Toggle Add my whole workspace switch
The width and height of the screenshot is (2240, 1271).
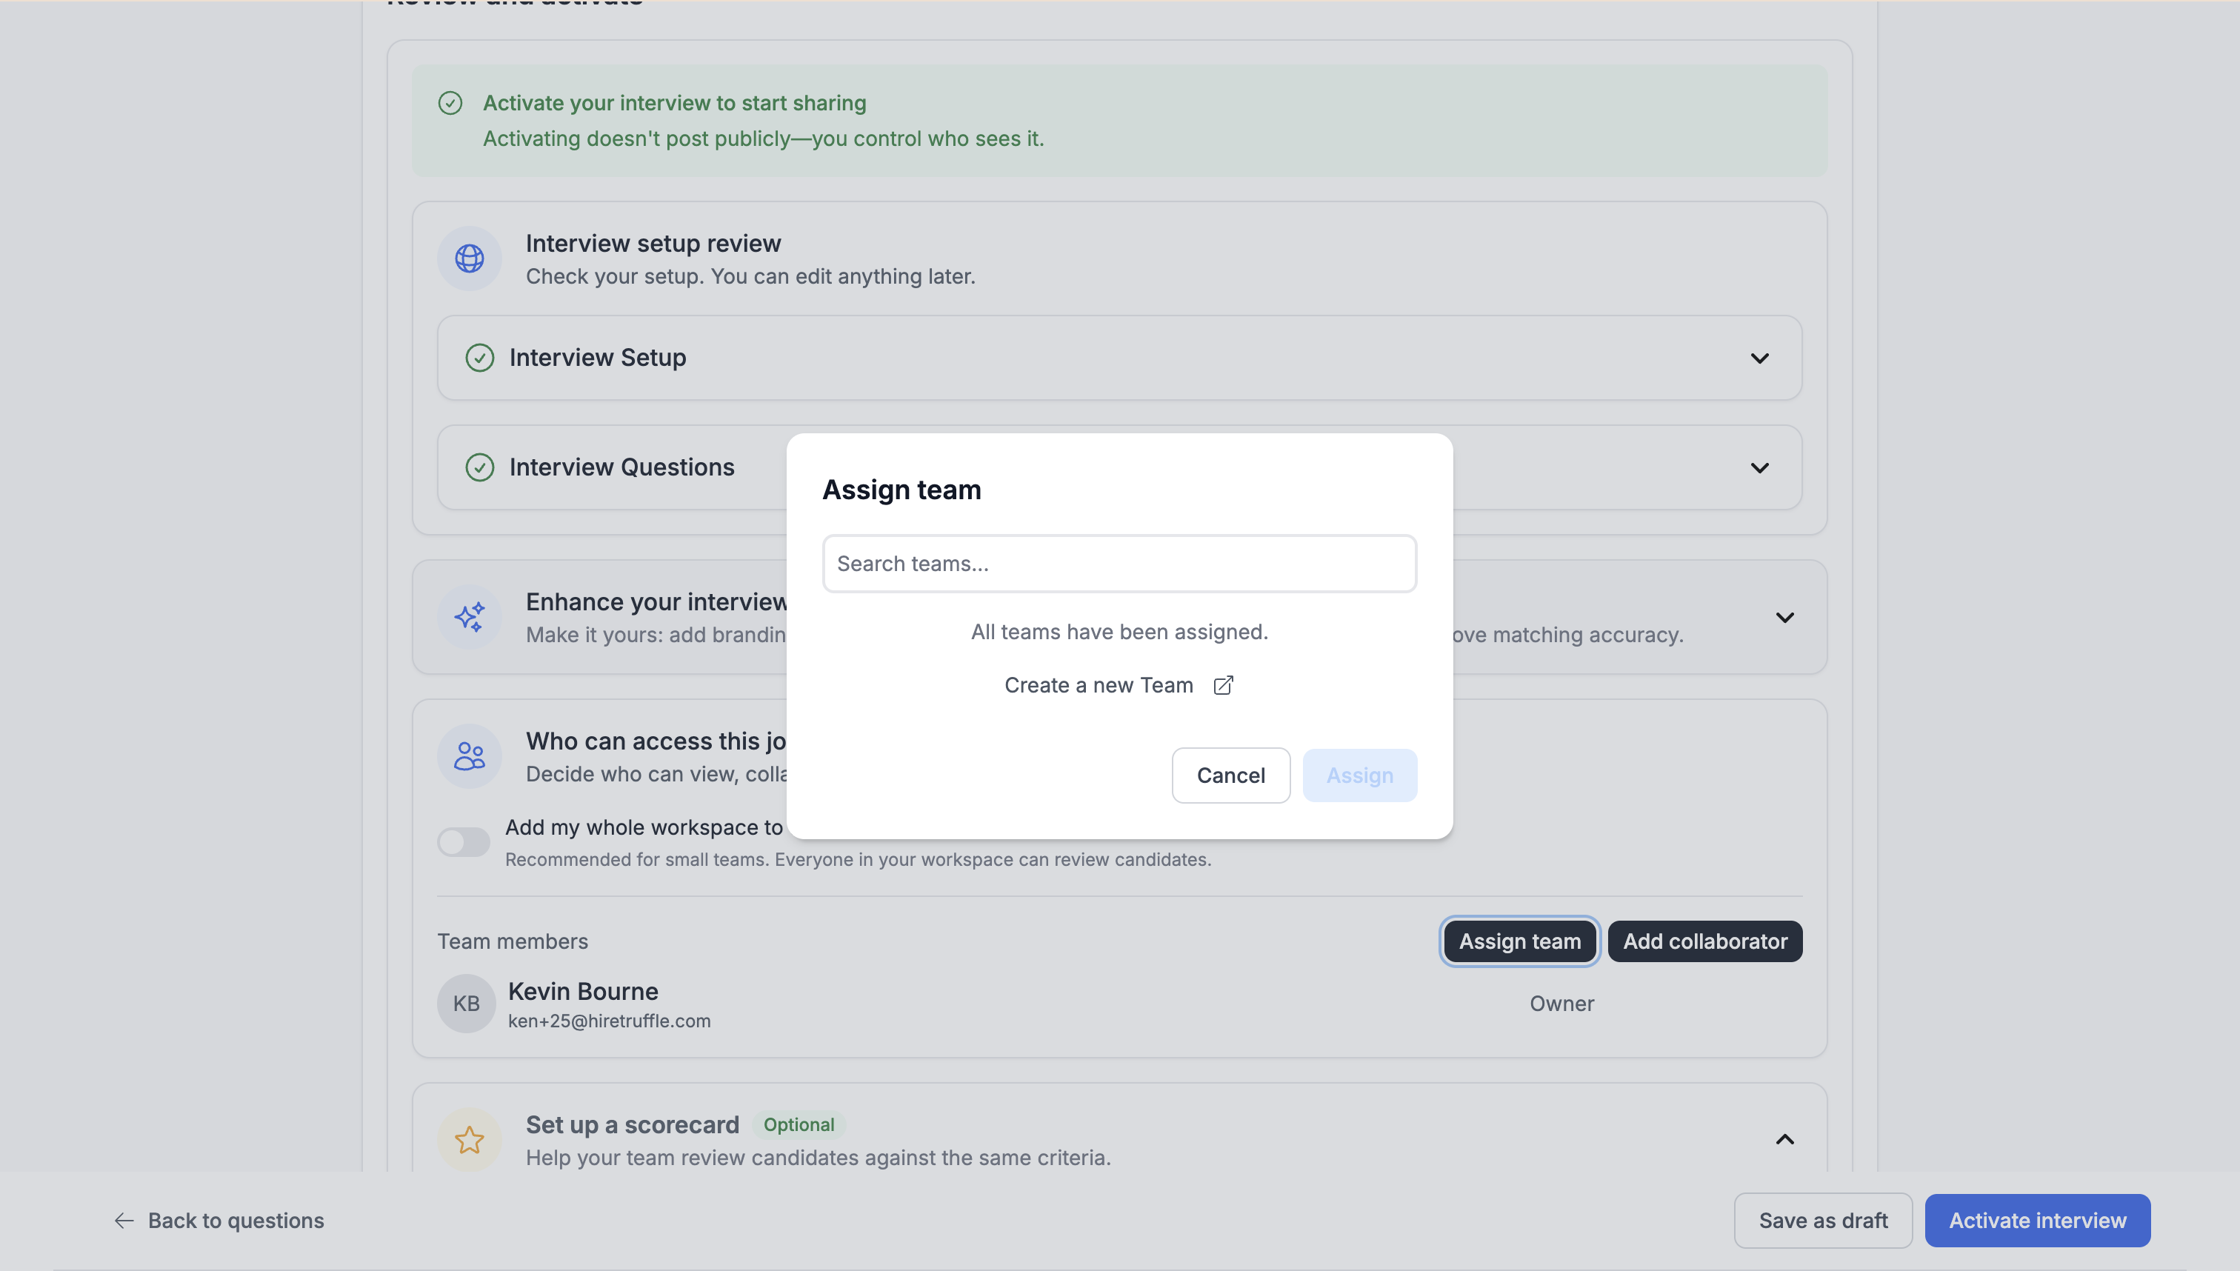[x=464, y=841]
